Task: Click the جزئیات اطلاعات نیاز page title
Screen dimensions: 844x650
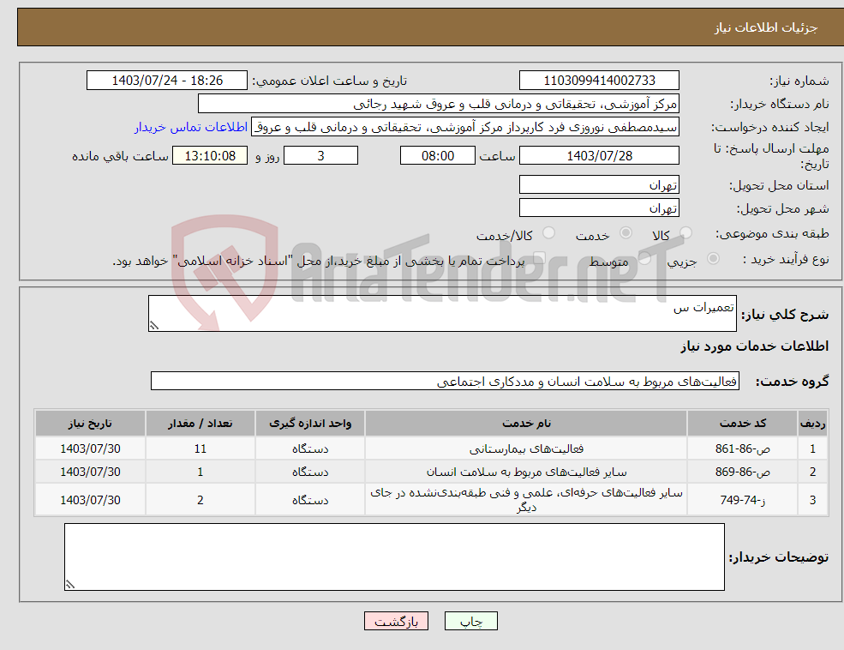Action: (765, 27)
